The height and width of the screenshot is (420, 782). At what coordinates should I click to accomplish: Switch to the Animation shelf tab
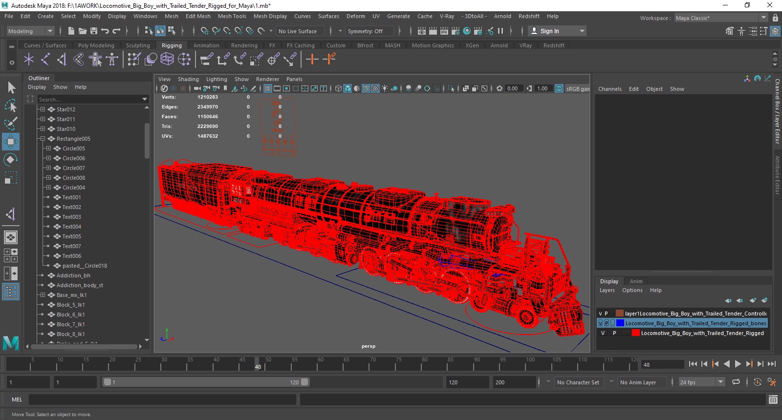(x=206, y=45)
